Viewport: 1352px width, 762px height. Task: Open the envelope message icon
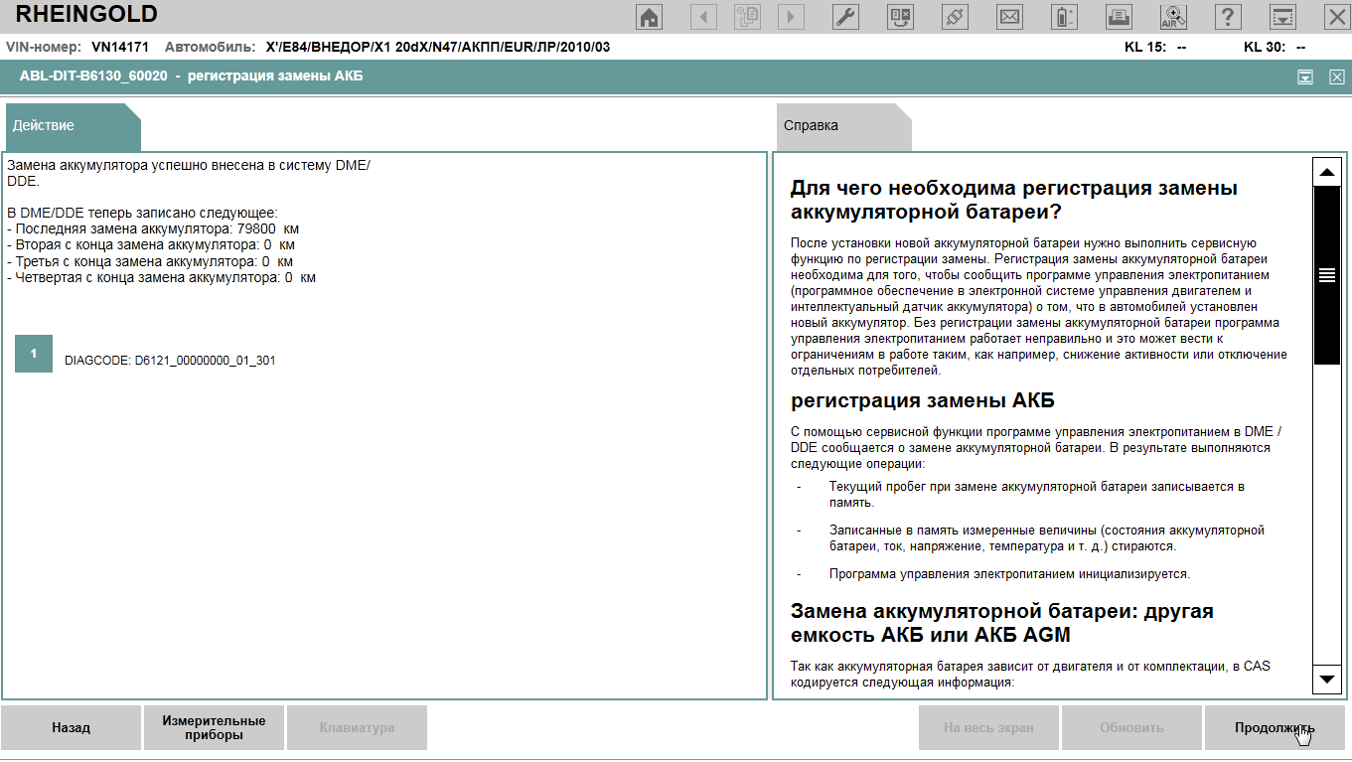coord(1009,17)
